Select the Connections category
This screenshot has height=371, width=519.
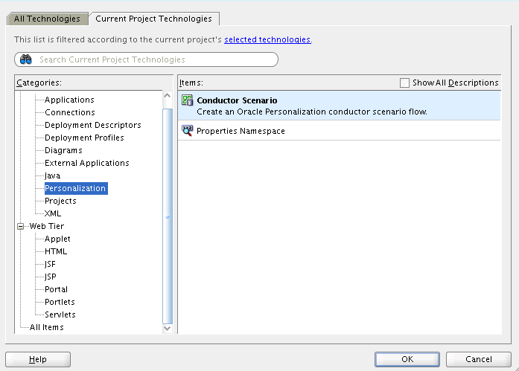70,112
